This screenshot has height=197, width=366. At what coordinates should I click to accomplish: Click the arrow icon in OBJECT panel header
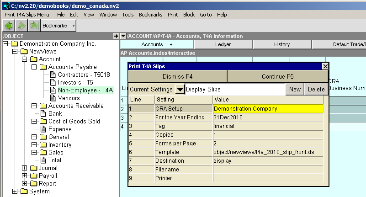click(116, 36)
